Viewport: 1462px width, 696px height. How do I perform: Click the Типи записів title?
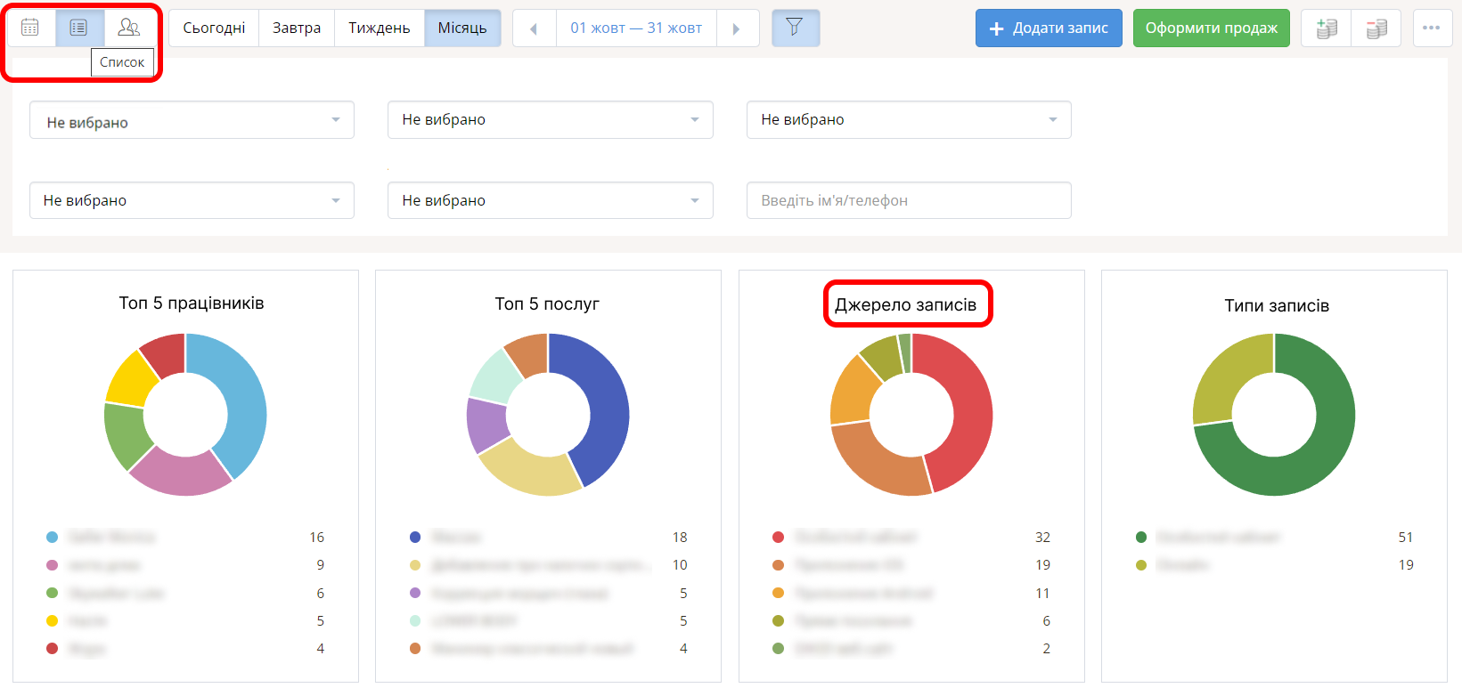coord(1277,306)
